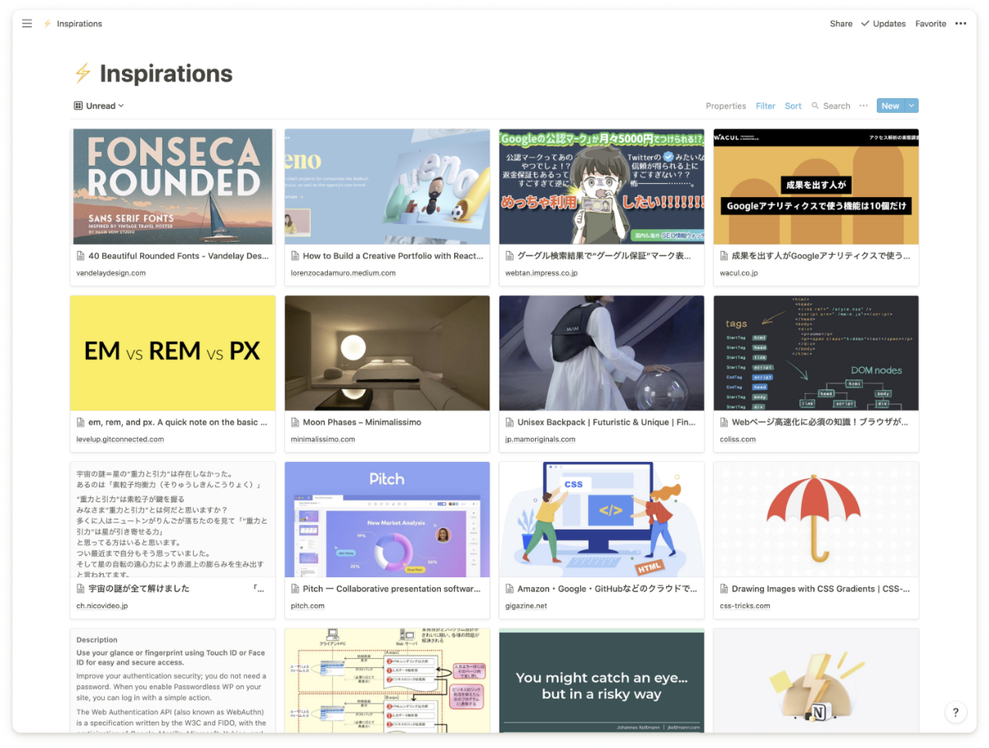This screenshot has height=748, width=989.
Task: Click ch.nicovideo.jp text
Action: point(102,606)
